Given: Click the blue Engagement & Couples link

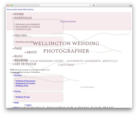Looking at the screenshot, I should point(25,83).
